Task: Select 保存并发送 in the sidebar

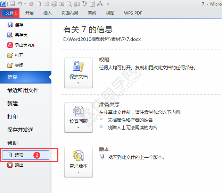Action: [20, 130]
